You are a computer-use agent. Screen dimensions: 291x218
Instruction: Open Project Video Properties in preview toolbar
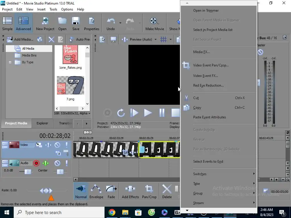point(102,39)
